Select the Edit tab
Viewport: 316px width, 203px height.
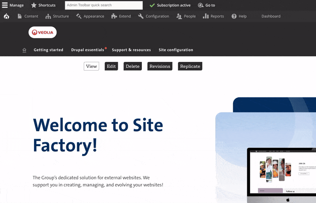(111, 66)
